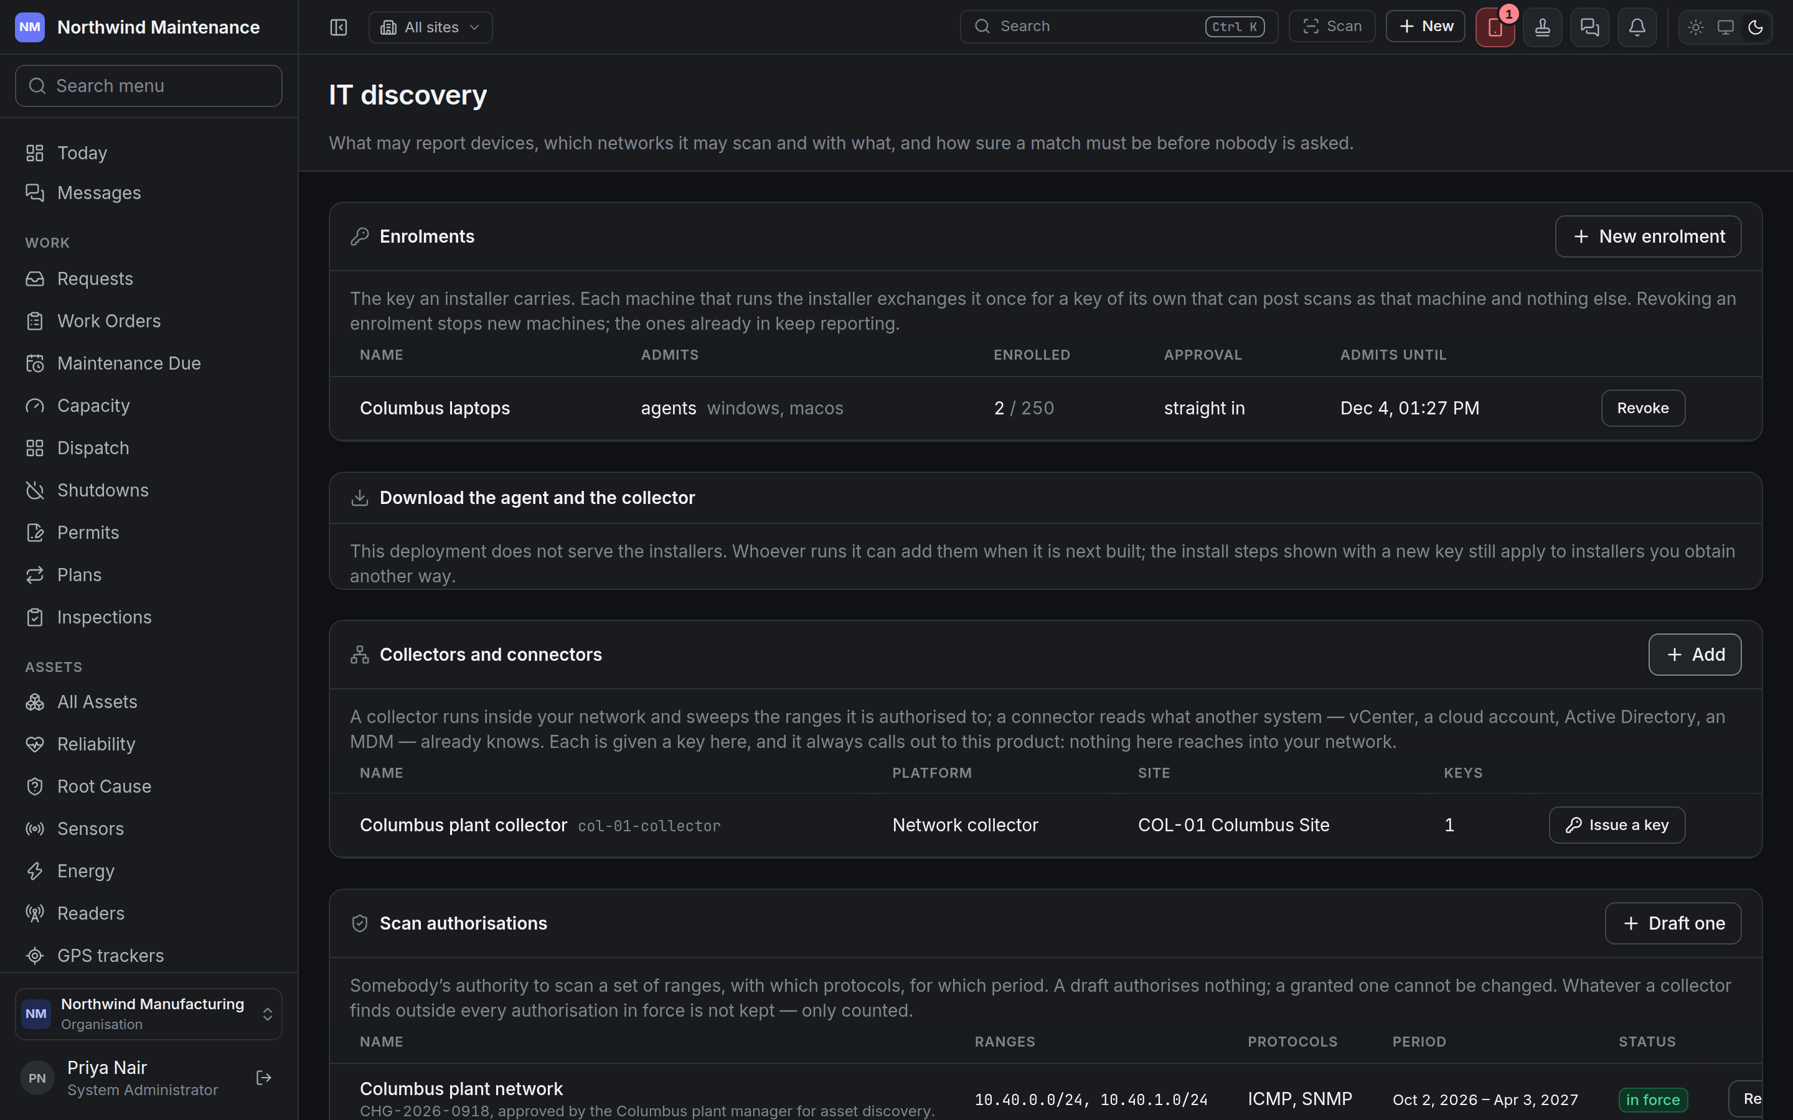Click the Root Cause shield icon
Image resolution: width=1793 pixels, height=1120 pixels.
(35, 786)
